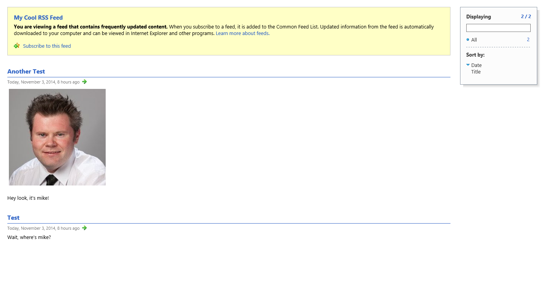The width and height of the screenshot is (543, 284).
Task: Open the Test post title link
Action: (x=13, y=218)
